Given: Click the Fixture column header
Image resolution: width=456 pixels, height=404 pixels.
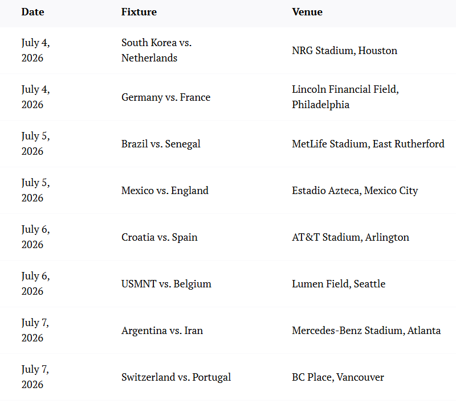Looking at the screenshot, I should pyautogui.click(x=139, y=12).
